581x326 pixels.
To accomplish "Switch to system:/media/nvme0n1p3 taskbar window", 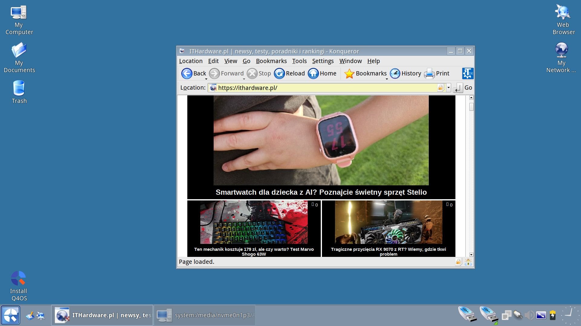I will [x=205, y=315].
